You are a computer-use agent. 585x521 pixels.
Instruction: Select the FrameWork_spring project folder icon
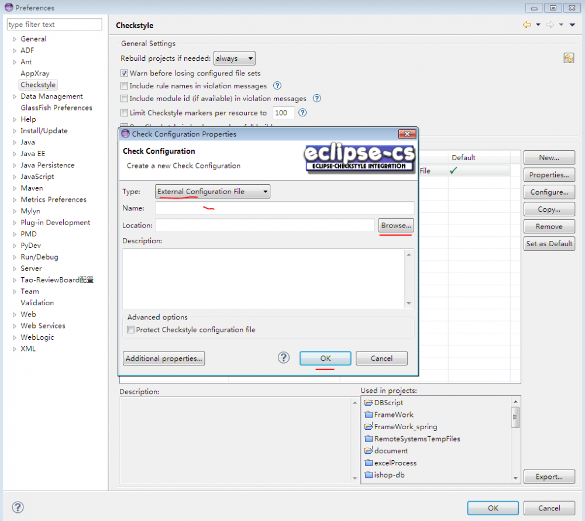tap(369, 426)
